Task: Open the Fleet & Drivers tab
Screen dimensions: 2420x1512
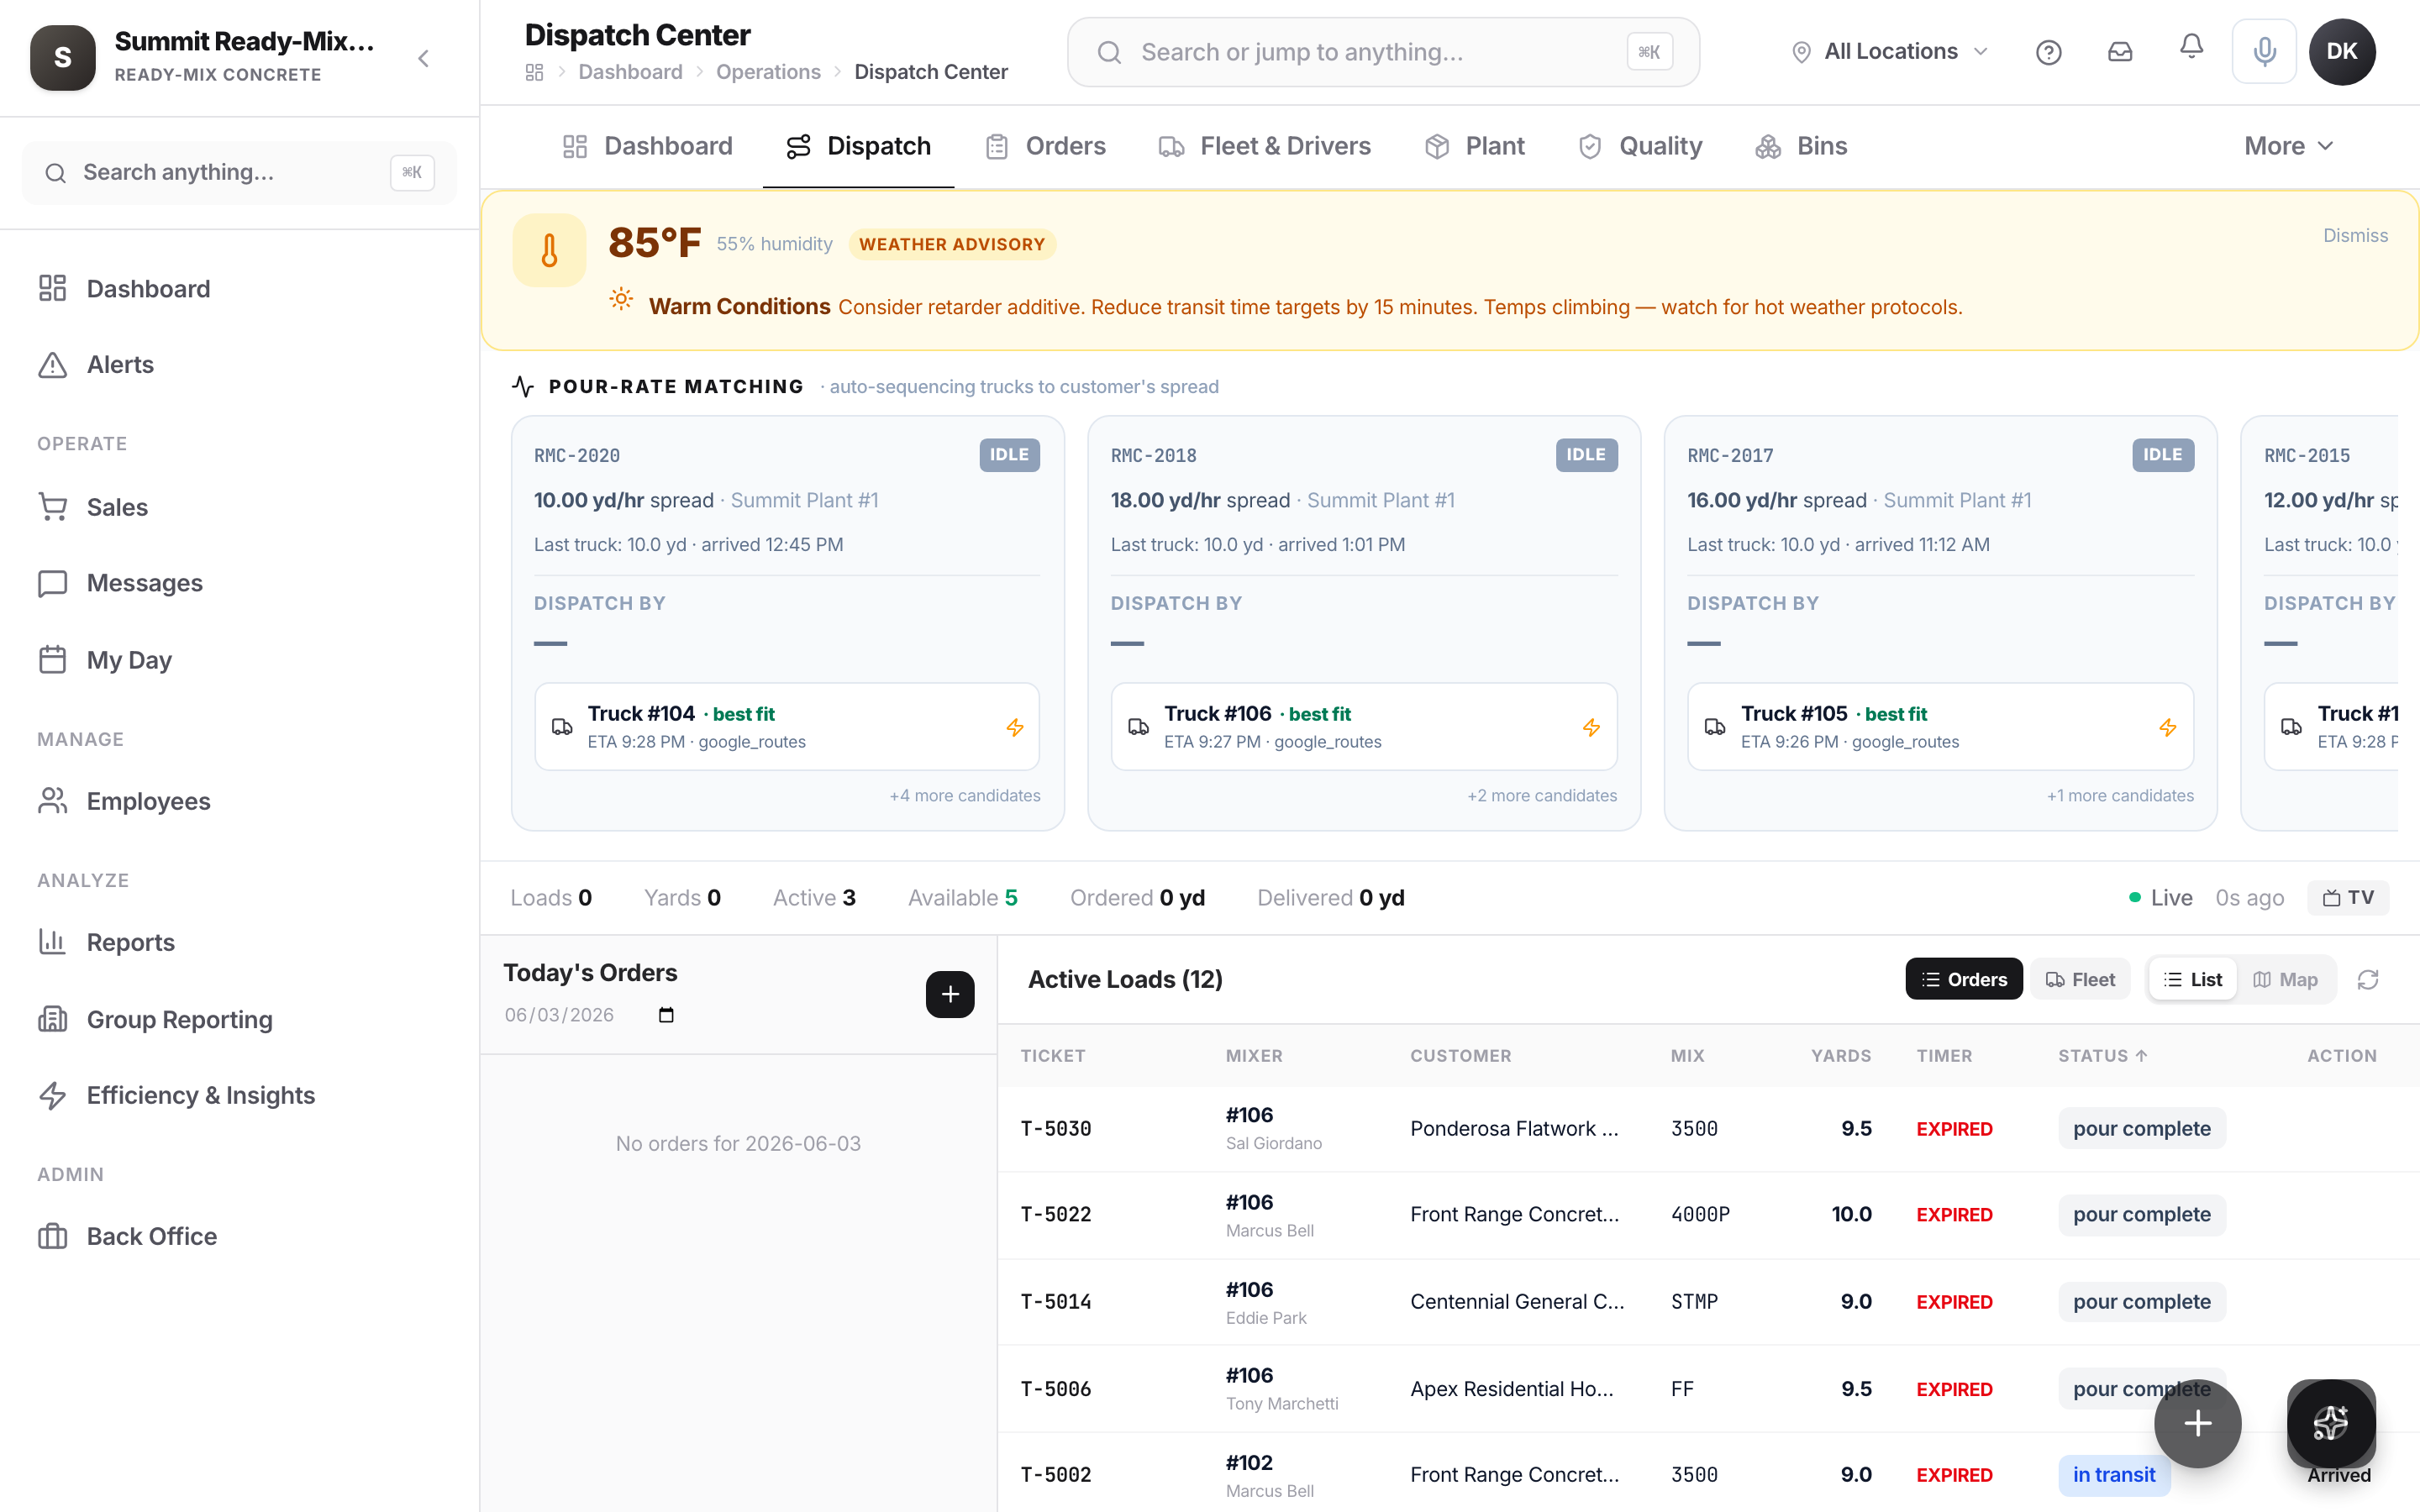Action: pyautogui.click(x=1264, y=146)
